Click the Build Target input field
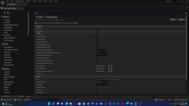Screen dimensions: 189x106 pos(102,85)
